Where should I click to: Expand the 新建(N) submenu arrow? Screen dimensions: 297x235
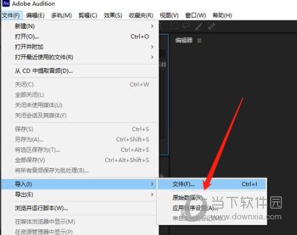click(x=152, y=26)
